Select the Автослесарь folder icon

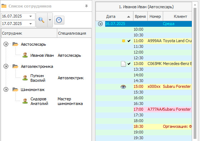point(15,44)
